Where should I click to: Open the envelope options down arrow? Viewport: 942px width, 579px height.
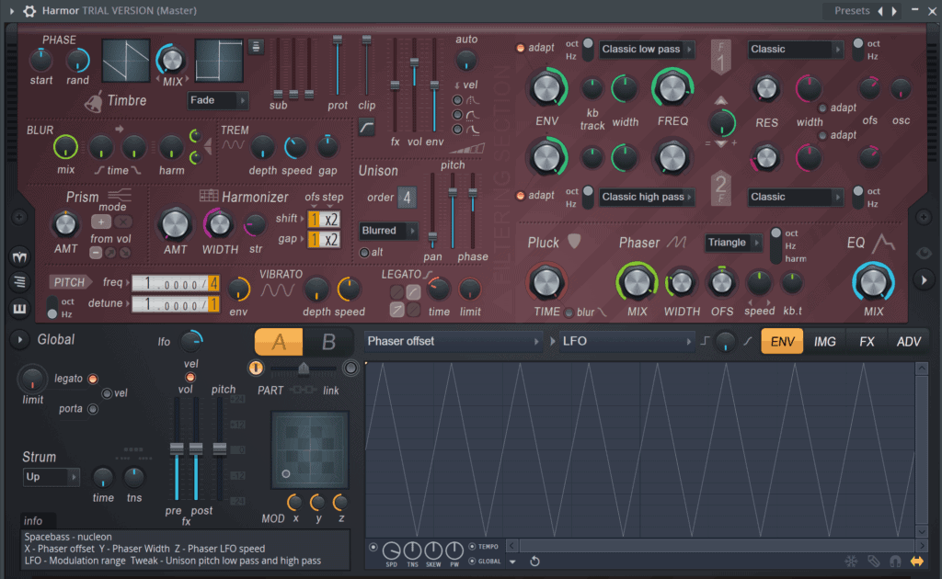512,562
